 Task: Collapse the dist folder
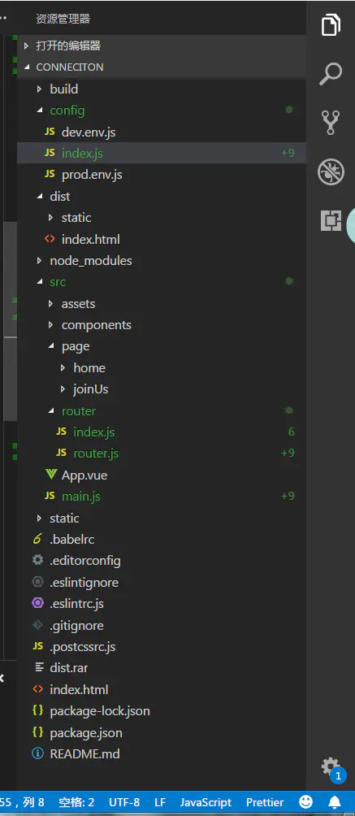[162, 196]
